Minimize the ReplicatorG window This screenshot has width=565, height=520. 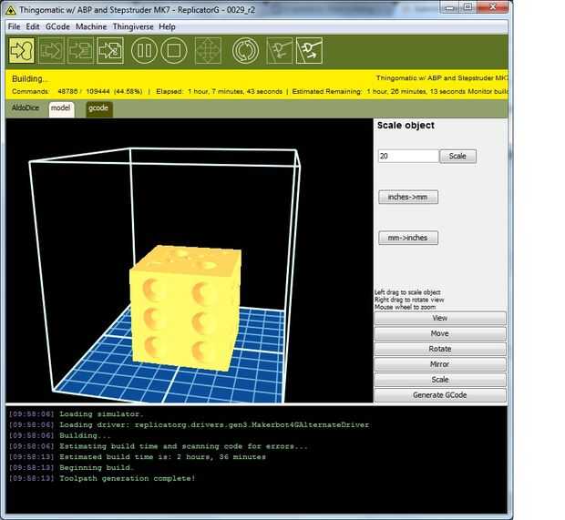point(449,8)
